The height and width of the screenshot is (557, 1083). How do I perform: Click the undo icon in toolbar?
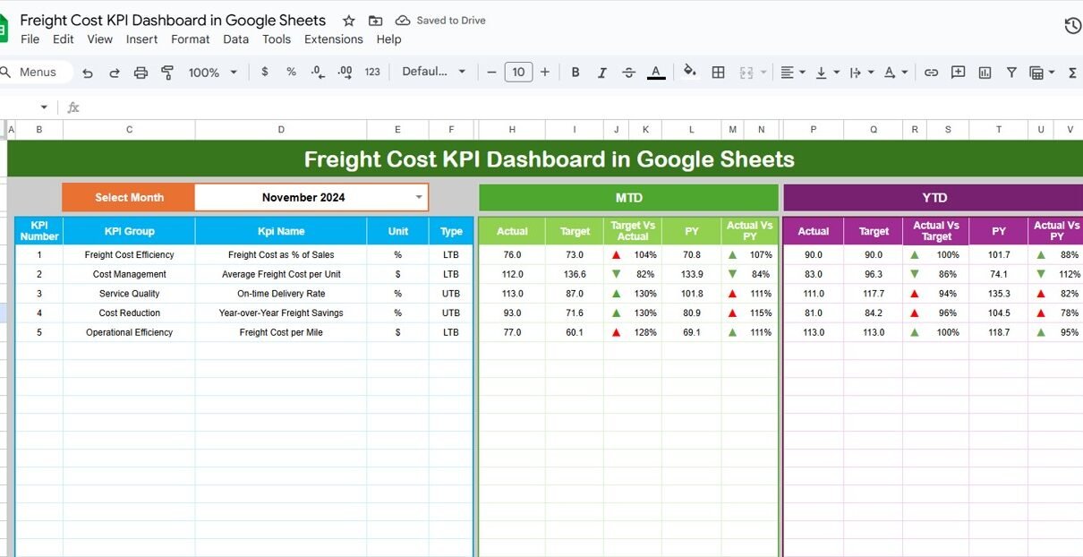88,73
